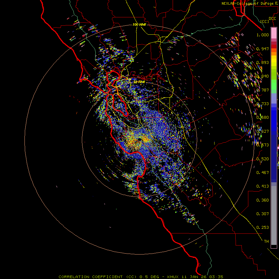Click the 0.467 scale value
This screenshot has height=279, width=279.
pos(263,173)
